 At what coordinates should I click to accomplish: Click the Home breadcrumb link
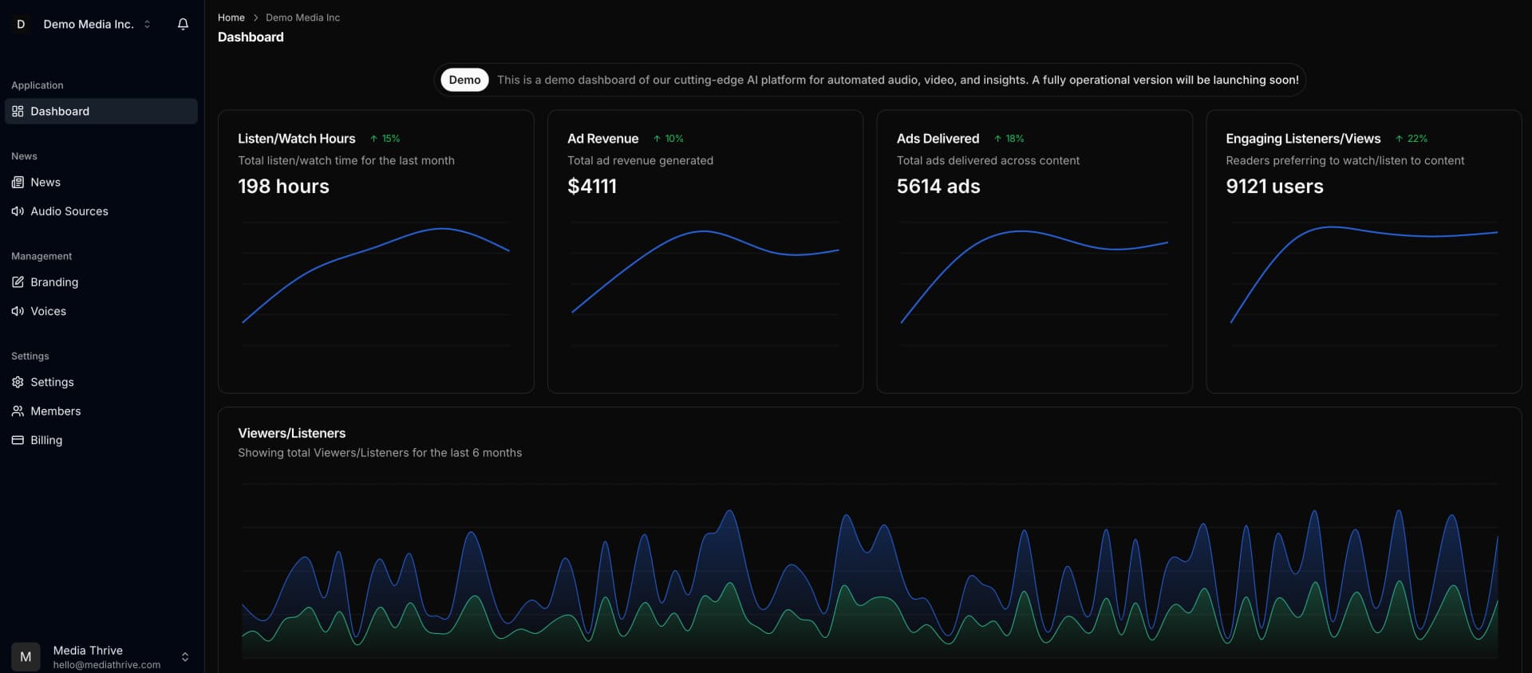click(x=231, y=18)
